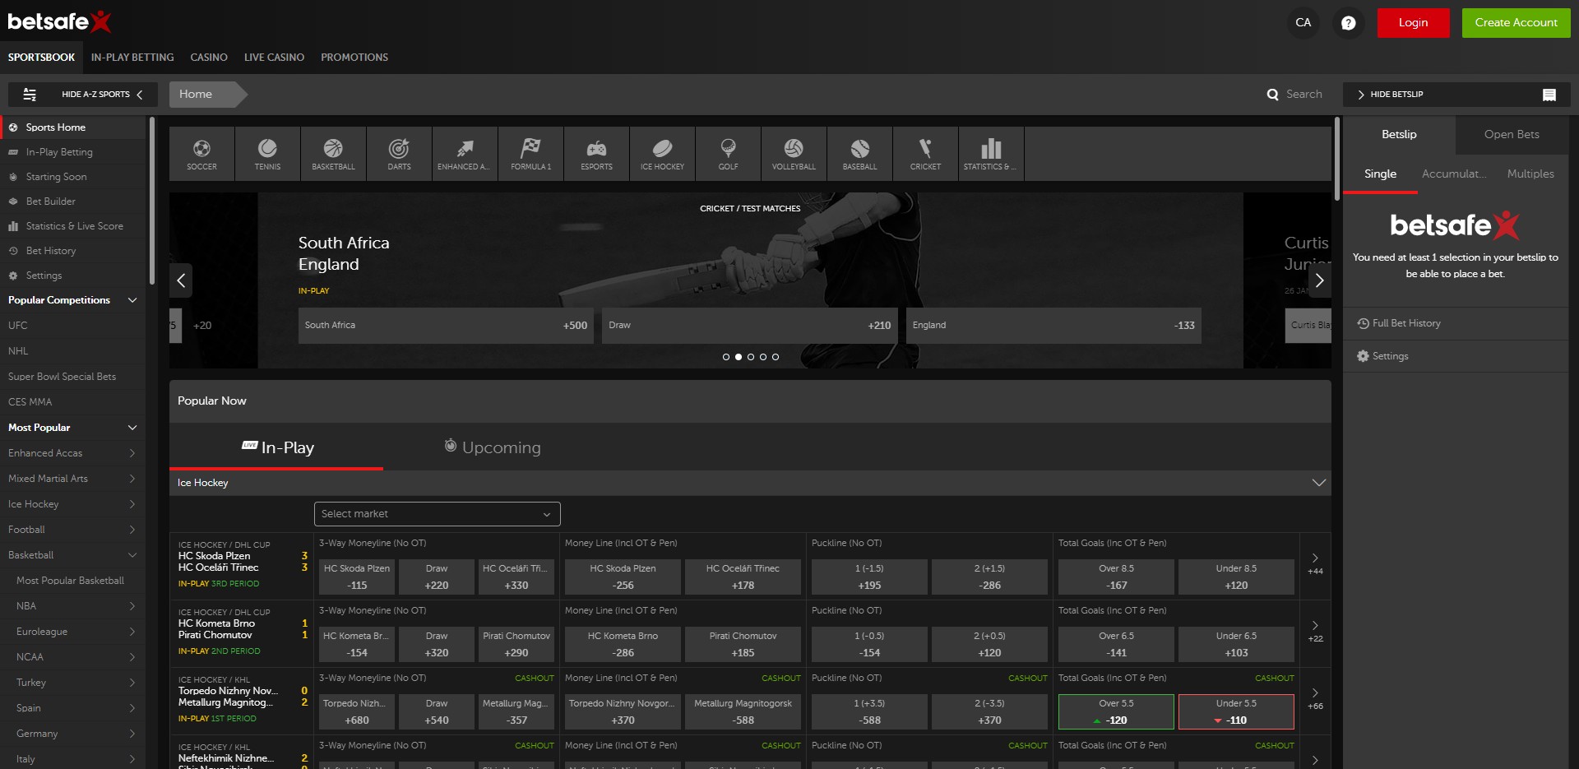Open the Promotions nav tab
This screenshot has height=769, width=1579.
coord(354,58)
